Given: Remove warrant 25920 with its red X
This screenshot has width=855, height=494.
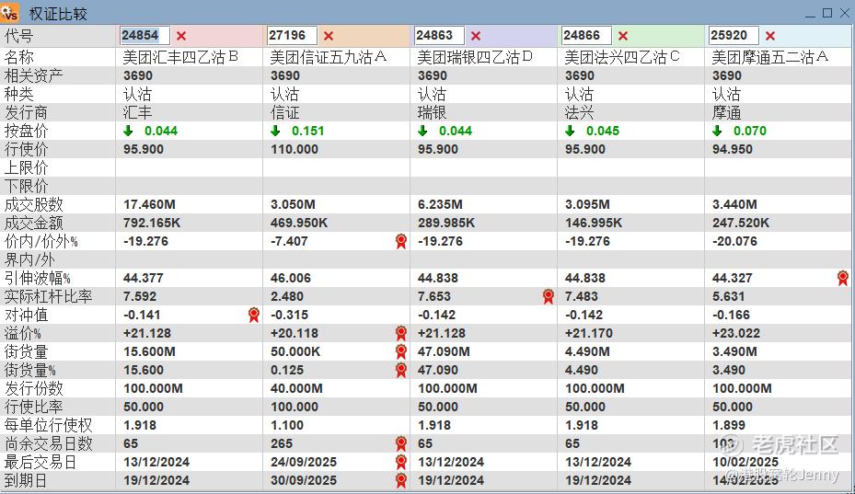Looking at the screenshot, I should 770,36.
